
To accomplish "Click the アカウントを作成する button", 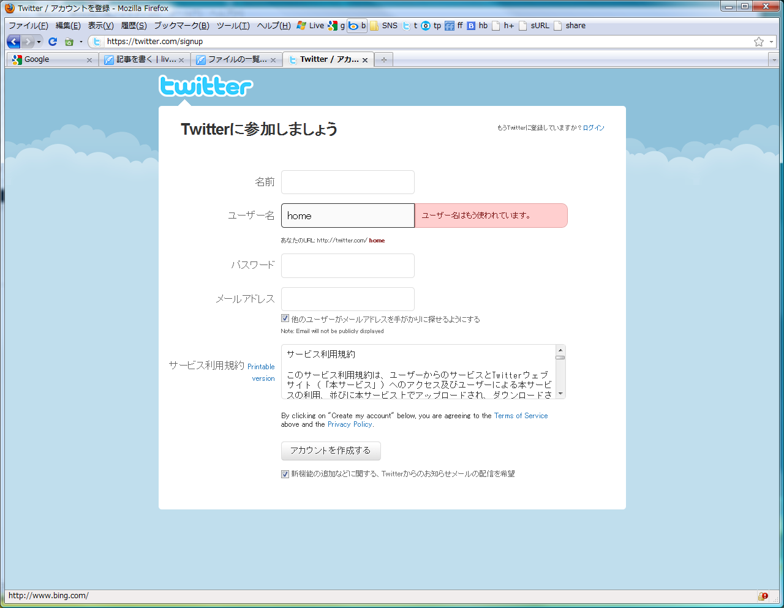I will tap(331, 451).
